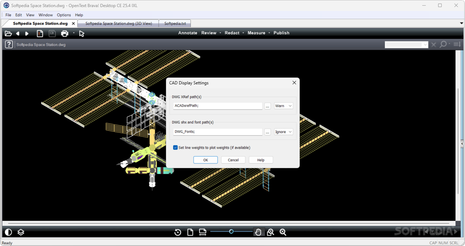The width and height of the screenshot is (465, 246).
Task: Open the tab list arrow
Action: click(461, 23)
